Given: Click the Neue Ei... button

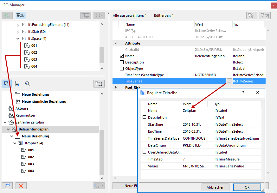Looking at the screenshot, I should pos(125,186).
